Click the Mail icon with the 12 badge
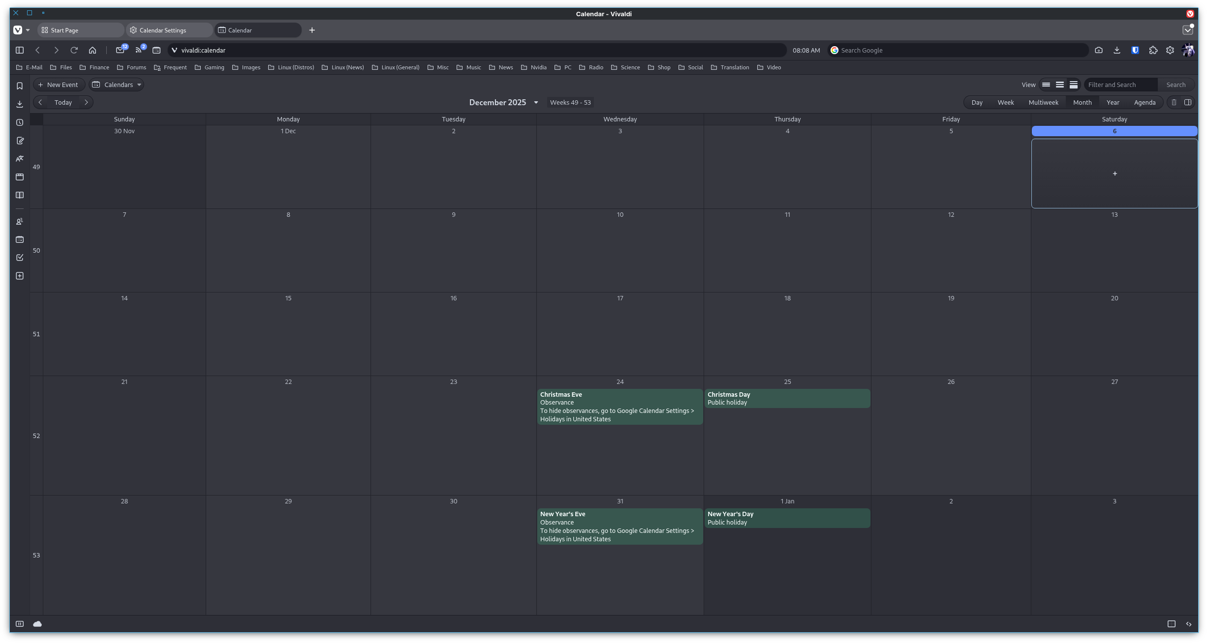The image size is (1208, 644). [120, 50]
